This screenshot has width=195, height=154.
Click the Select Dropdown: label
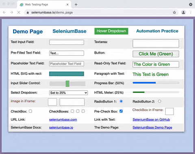pyautogui.click(x=24, y=93)
